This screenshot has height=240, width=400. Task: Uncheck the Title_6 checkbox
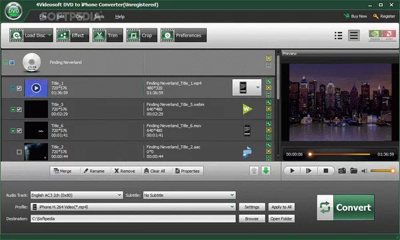[19, 130]
